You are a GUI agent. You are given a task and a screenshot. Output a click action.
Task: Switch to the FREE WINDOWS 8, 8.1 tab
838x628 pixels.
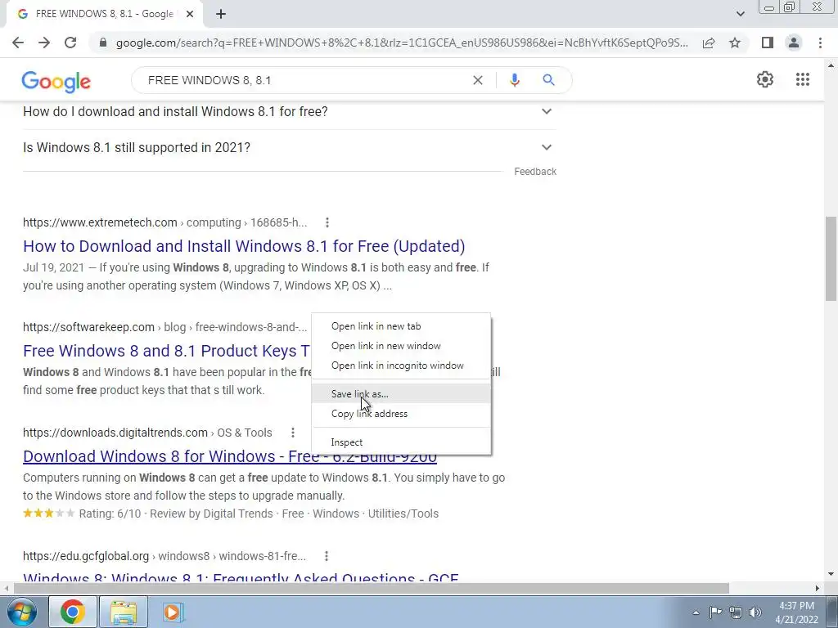104,15
